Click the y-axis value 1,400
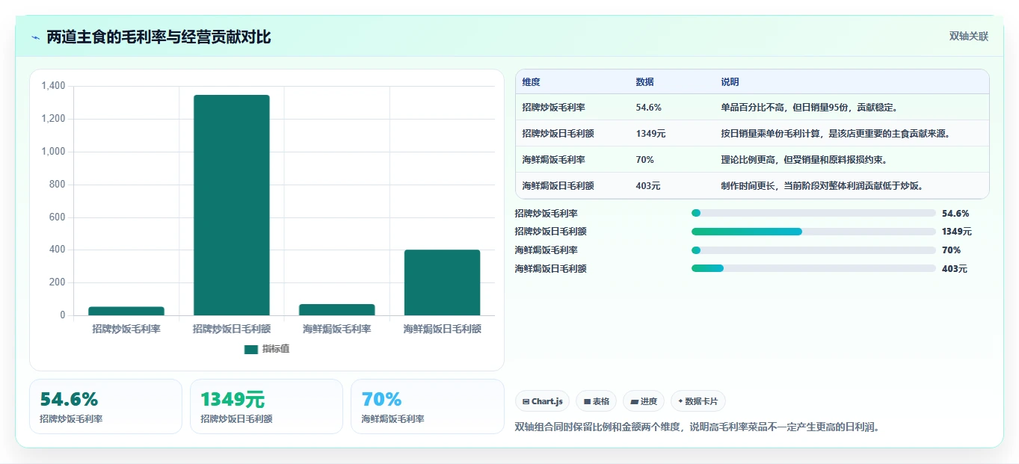Image resolution: width=1019 pixels, height=464 pixels. click(53, 86)
